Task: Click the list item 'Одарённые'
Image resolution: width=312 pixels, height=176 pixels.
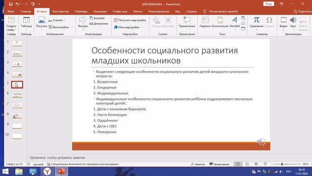Action: (x=107, y=120)
